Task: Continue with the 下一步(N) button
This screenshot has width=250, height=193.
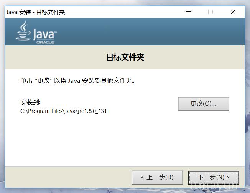Action: (214, 177)
